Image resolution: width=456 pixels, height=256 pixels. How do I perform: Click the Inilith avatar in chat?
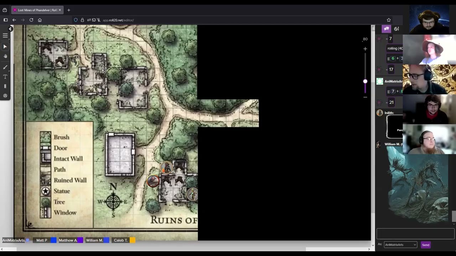tap(380, 113)
